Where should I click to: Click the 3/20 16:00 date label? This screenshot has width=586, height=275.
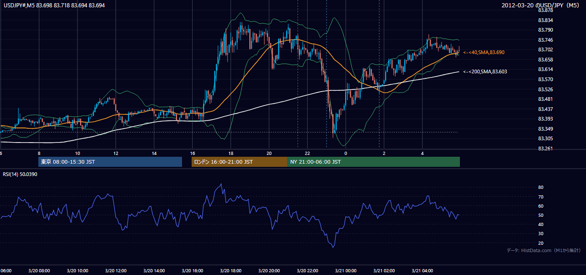(193, 270)
